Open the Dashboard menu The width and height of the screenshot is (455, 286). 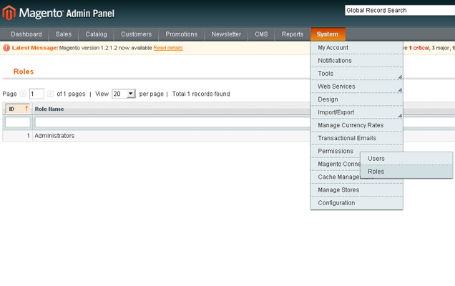pyautogui.click(x=26, y=34)
